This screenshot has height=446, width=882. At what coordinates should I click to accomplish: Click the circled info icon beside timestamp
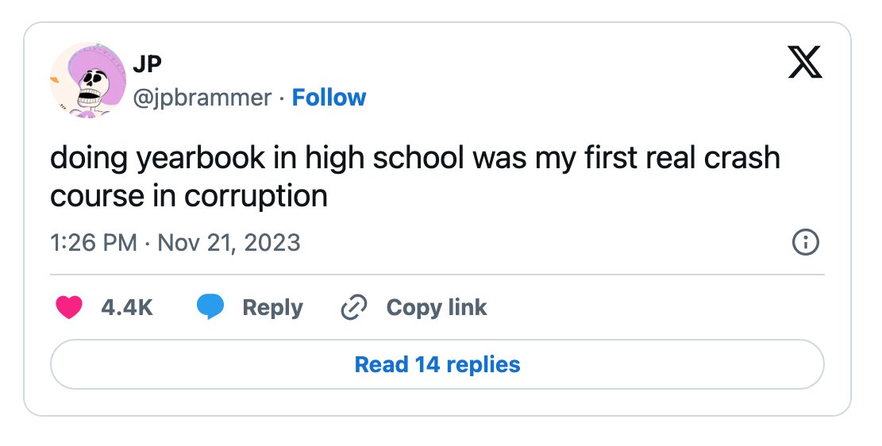point(806,242)
